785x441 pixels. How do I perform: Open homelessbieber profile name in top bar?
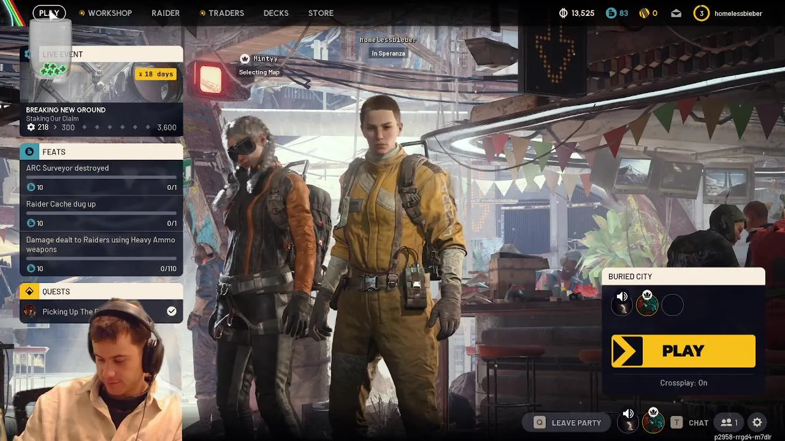(738, 13)
